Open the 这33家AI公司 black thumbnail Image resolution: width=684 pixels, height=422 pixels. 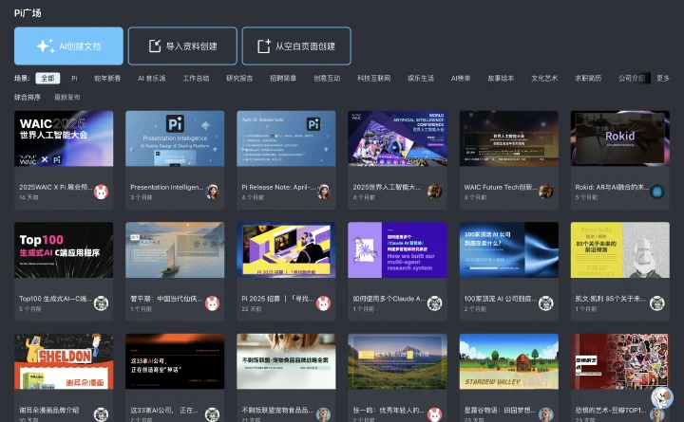point(175,361)
